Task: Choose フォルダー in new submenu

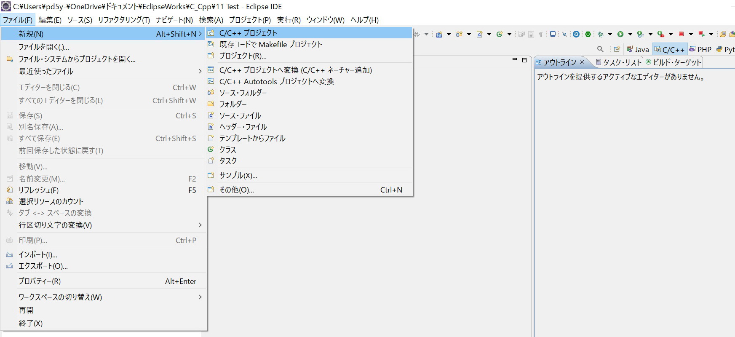Action: coord(309,104)
